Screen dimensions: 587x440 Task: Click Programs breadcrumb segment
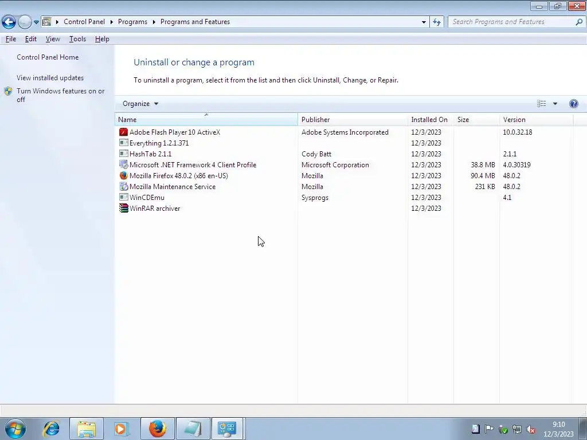coord(132,22)
